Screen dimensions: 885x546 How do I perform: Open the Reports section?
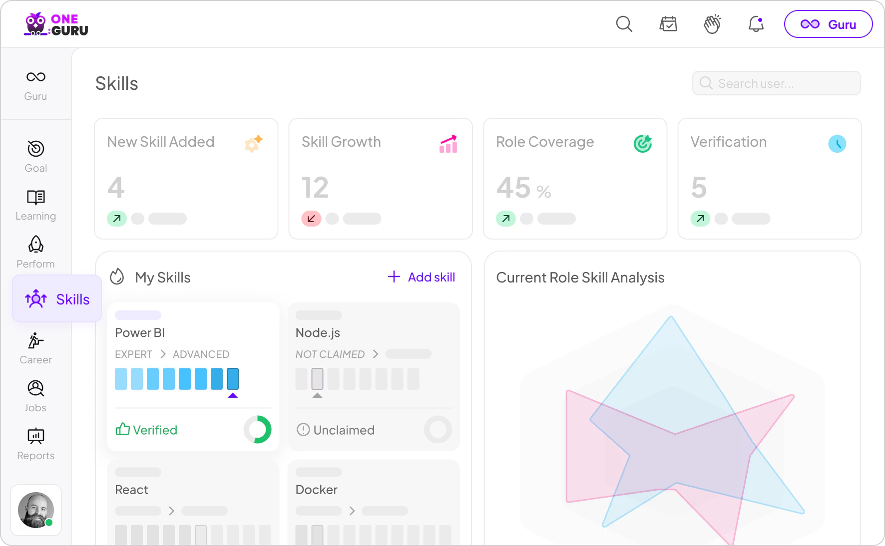tap(35, 444)
